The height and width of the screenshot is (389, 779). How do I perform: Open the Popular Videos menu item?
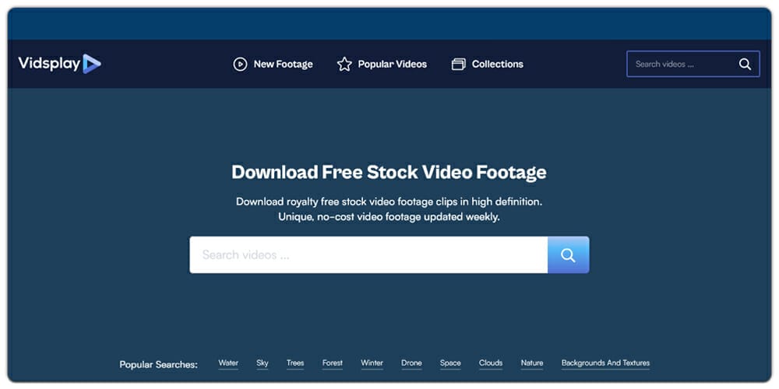tap(392, 65)
